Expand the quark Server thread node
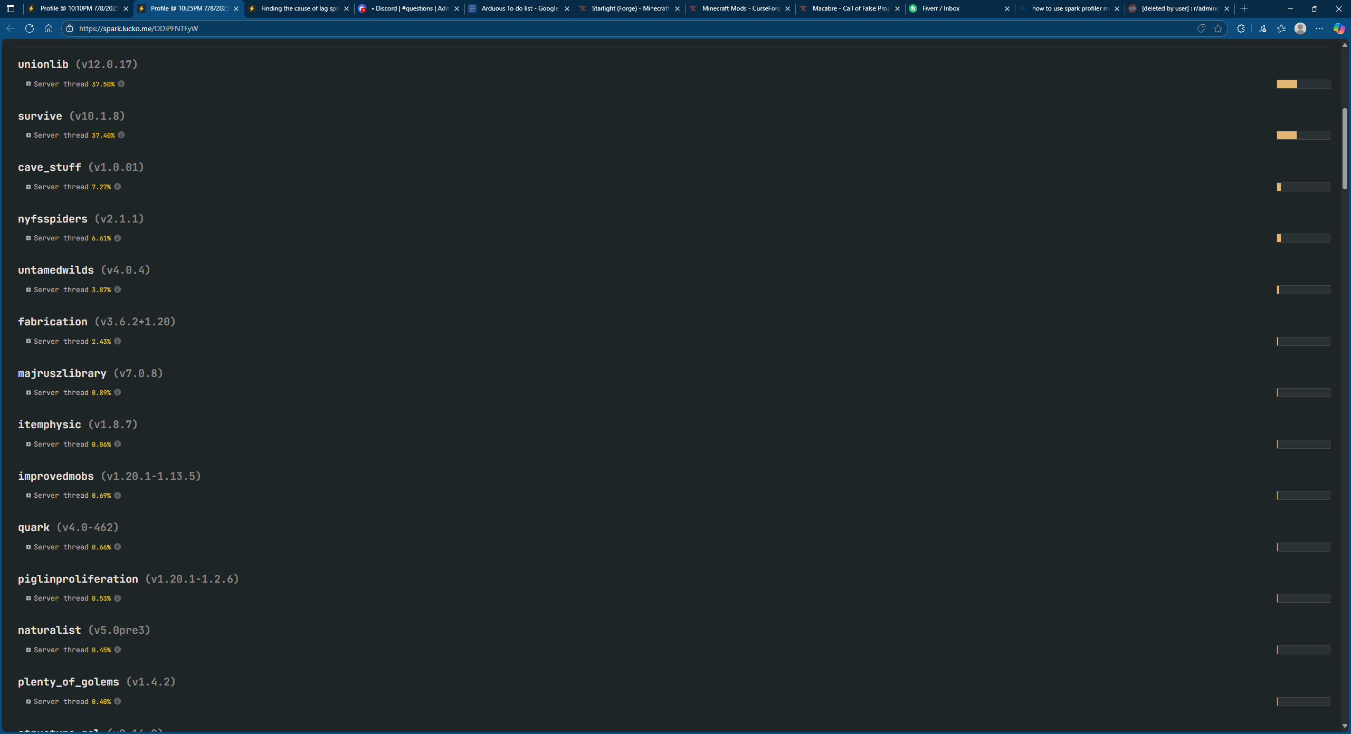This screenshot has width=1351, height=734. [x=28, y=547]
